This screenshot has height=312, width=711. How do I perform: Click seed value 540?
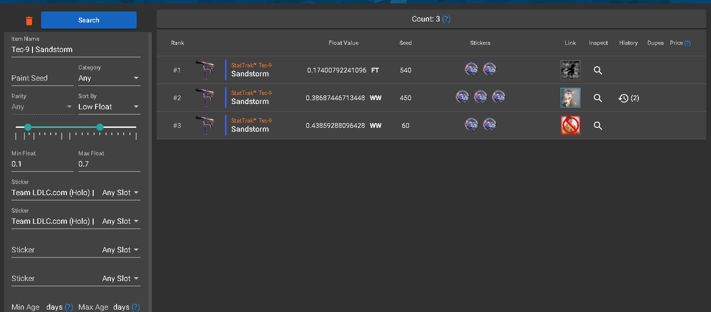coord(405,70)
